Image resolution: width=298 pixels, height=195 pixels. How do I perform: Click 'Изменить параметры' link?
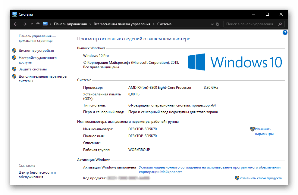264,132
